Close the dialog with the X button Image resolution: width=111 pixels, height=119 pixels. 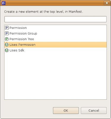[x=107, y=3]
